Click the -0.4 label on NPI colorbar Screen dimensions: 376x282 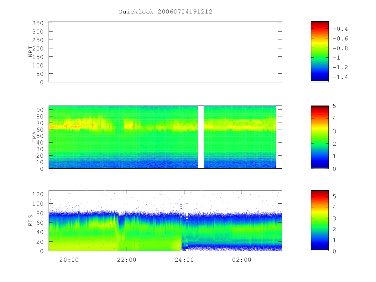click(x=340, y=29)
